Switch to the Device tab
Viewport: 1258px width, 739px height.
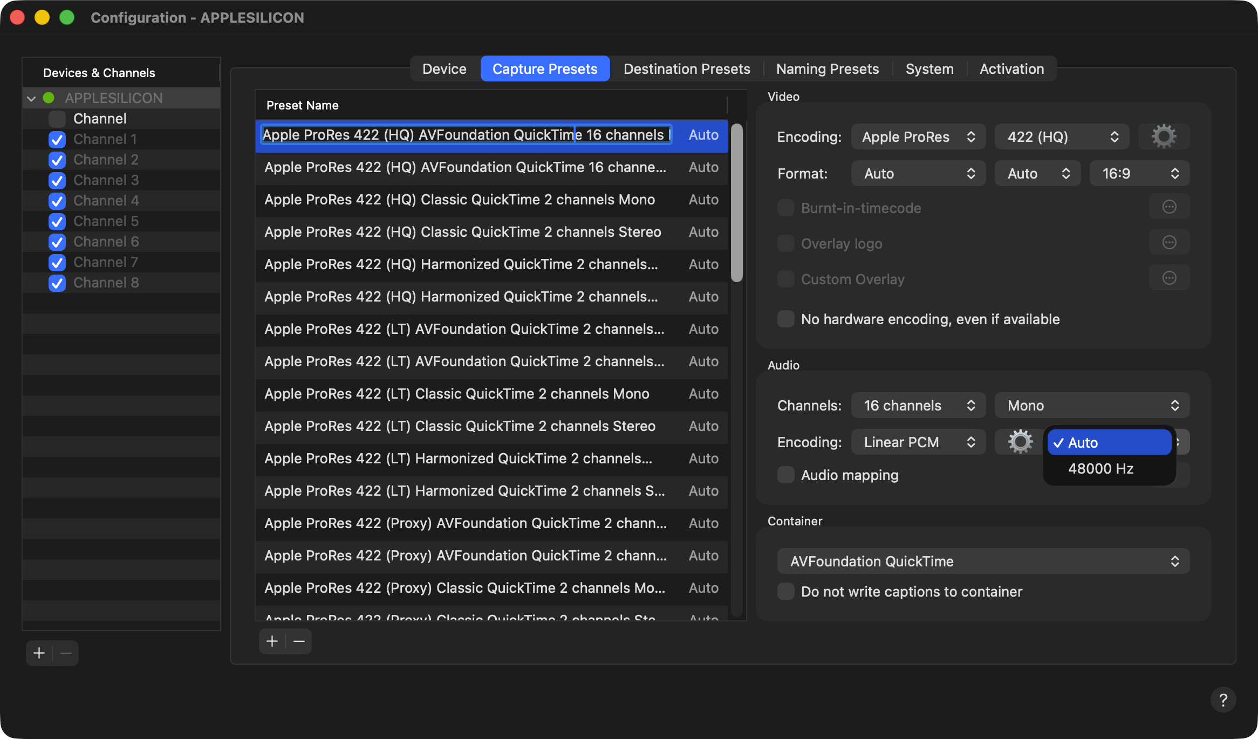[x=445, y=69]
